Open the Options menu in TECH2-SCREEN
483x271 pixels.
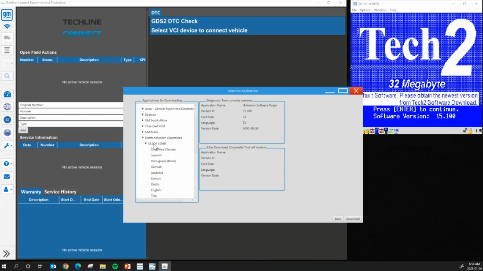point(365,10)
